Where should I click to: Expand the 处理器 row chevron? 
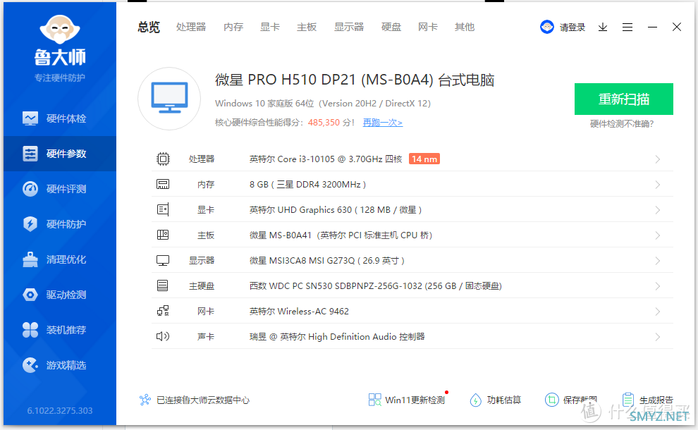pos(658,159)
